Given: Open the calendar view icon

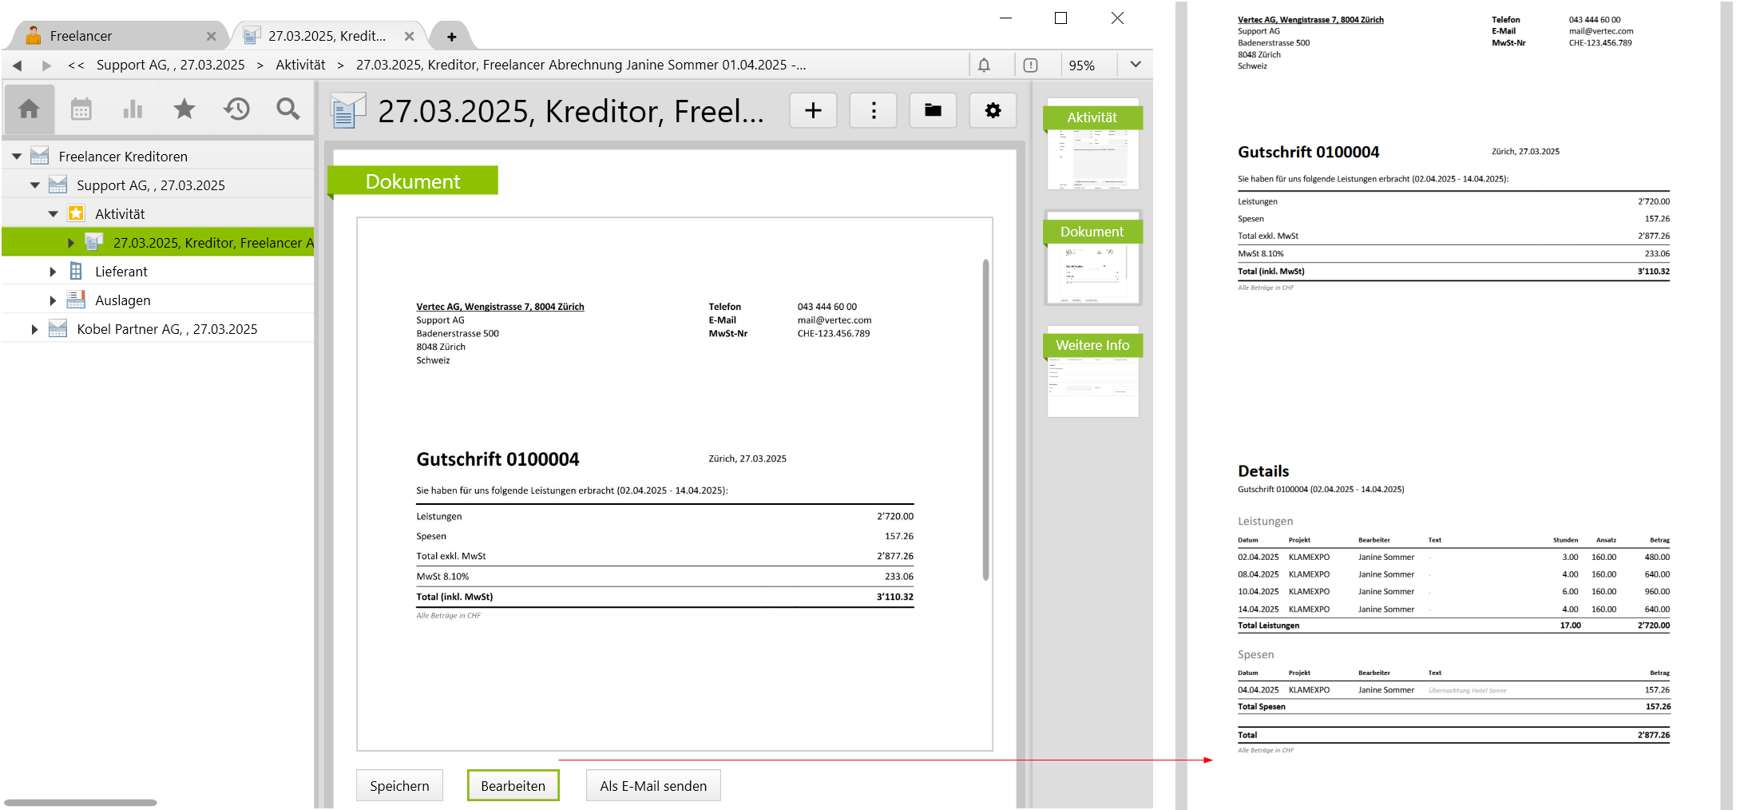Looking at the screenshot, I should (x=81, y=109).
